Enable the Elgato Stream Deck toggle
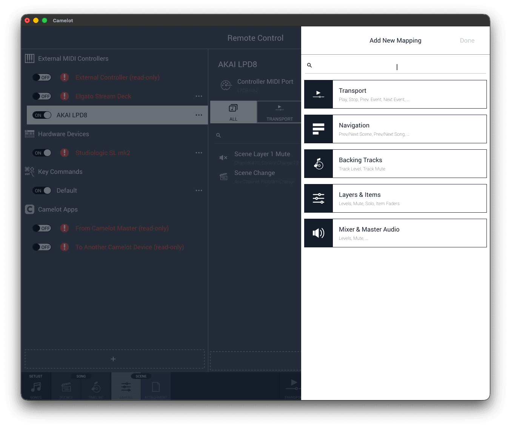 (42, 96)
